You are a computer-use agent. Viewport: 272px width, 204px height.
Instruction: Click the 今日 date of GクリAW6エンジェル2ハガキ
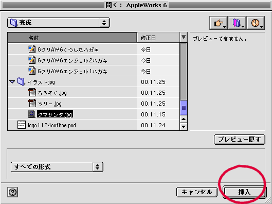[x=146, y=61]
